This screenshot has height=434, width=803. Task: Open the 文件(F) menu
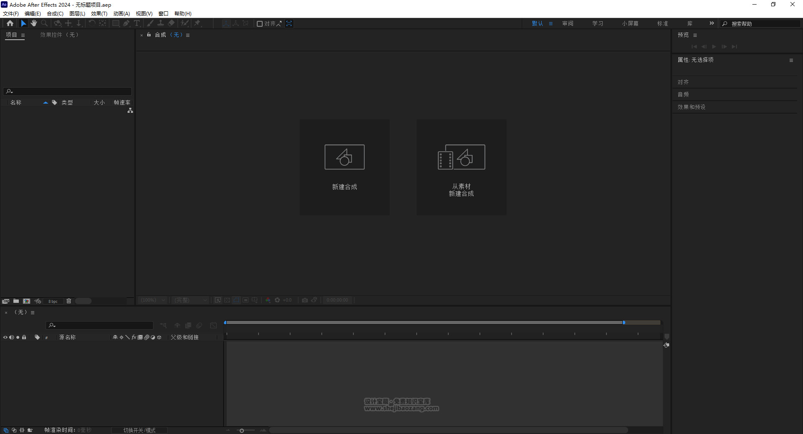pyautogui.click(x=11, y=13)
